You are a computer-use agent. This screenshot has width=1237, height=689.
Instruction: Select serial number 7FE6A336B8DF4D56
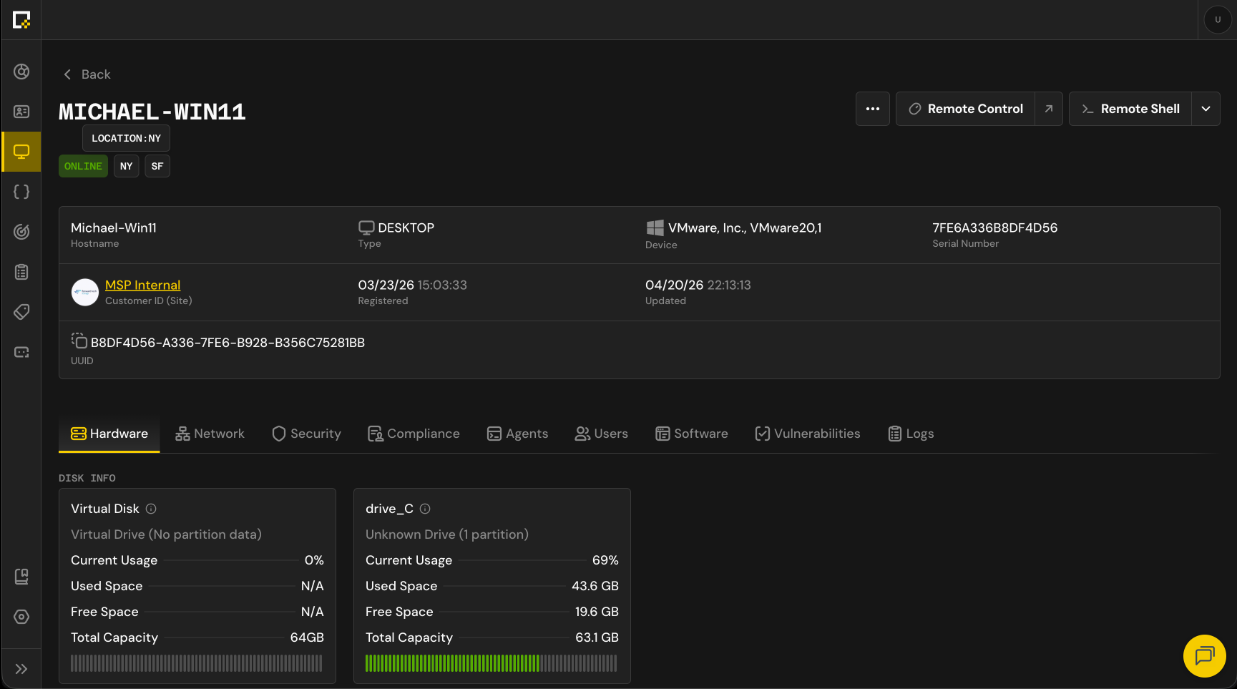[x=994, y=228]
